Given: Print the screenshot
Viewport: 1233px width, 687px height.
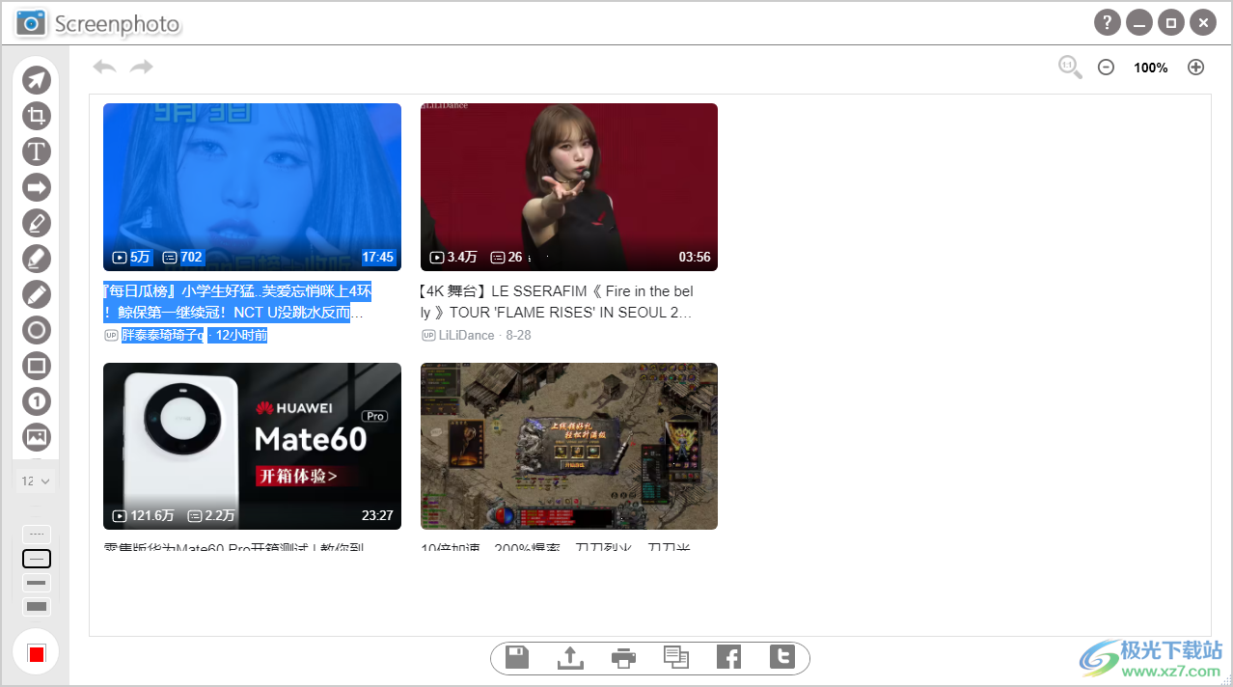Looking at the screenshot, I should 624,658.
